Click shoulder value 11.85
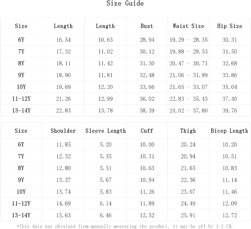Image resolution: width=251 pixels, height=229 pixels. pos(64,145)
